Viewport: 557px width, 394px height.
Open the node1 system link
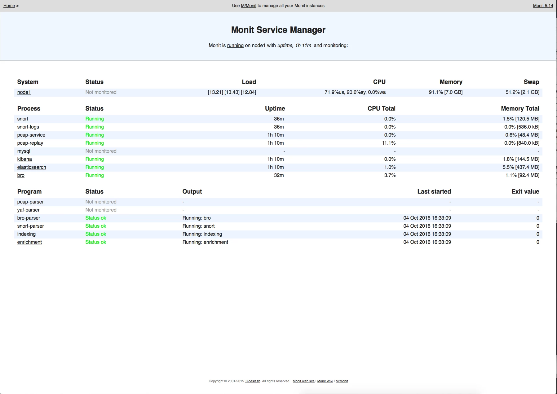click(x=24, y=92)
